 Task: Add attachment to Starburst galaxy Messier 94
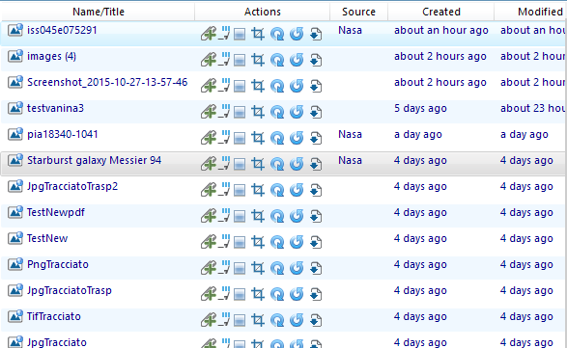pyautogui.click(x=209, y=164)
